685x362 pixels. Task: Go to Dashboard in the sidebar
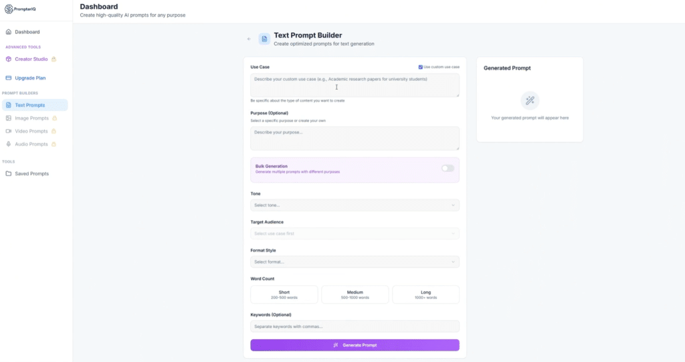pos(27,32)
